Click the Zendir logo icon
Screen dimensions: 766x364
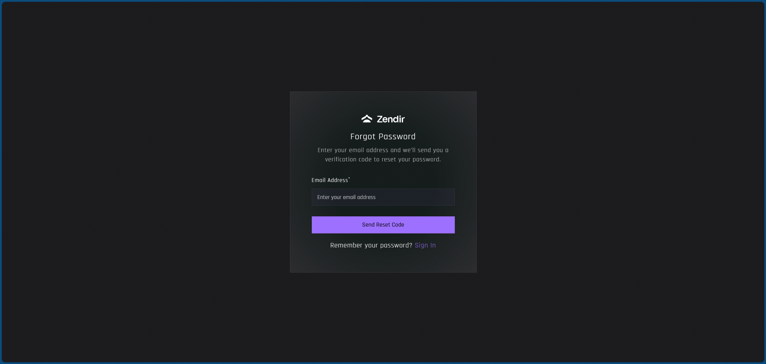point(367,119)
